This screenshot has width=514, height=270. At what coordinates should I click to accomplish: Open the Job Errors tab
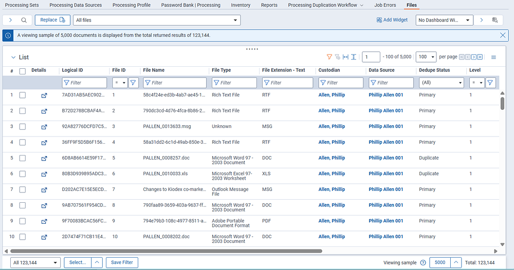coord(385,5)
